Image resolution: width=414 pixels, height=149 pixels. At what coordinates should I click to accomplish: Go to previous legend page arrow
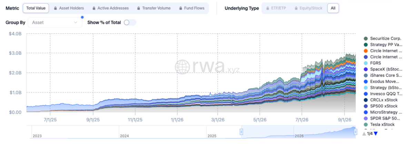pyautogui.click(x=364, y=133)
